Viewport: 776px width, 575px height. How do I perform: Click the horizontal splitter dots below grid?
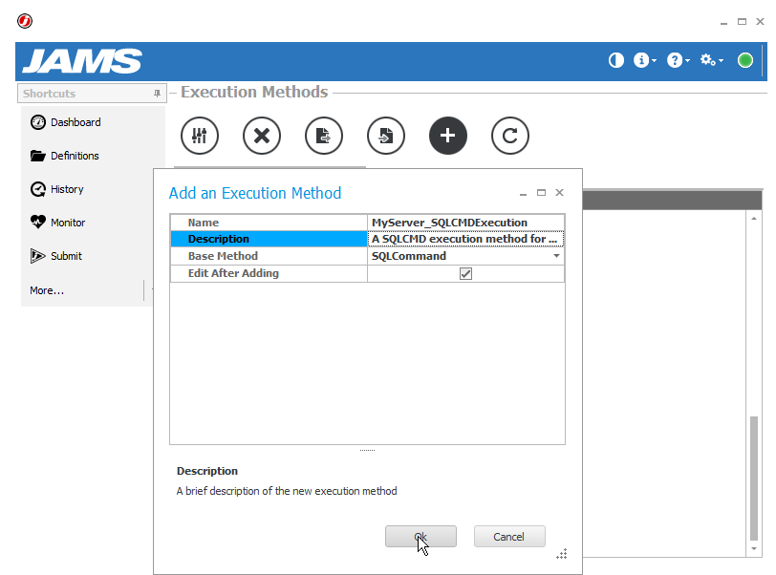coord(367,450)
